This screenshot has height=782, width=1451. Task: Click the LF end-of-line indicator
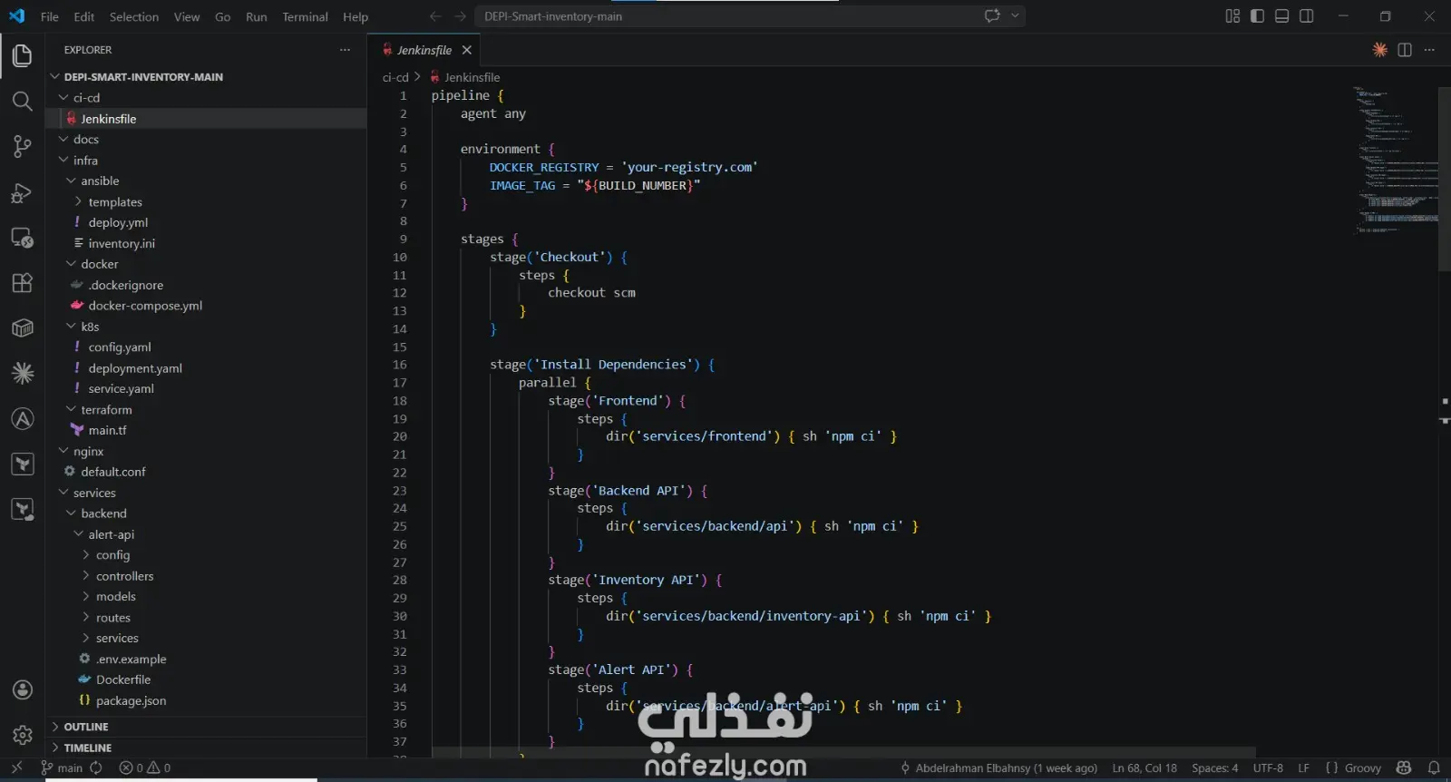coord(1304,768)
